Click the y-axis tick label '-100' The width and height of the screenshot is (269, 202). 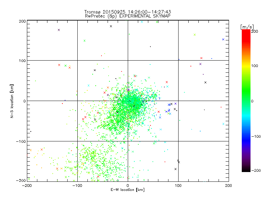pos(21,141)
